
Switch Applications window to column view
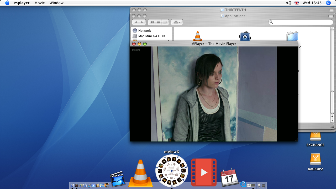[x=165, y=22]
